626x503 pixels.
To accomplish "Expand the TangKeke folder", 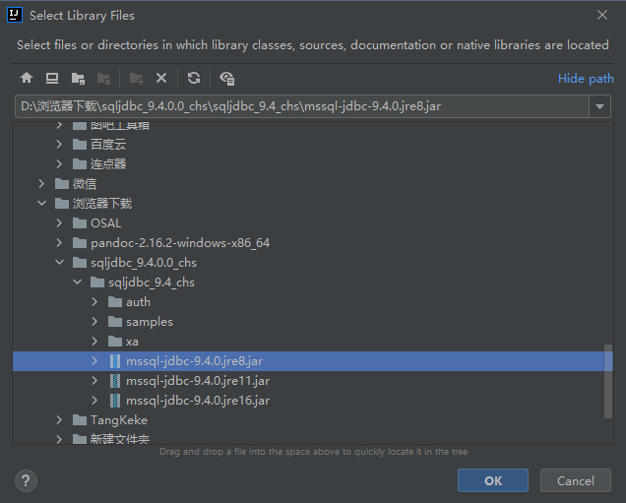I will [59, 420].
